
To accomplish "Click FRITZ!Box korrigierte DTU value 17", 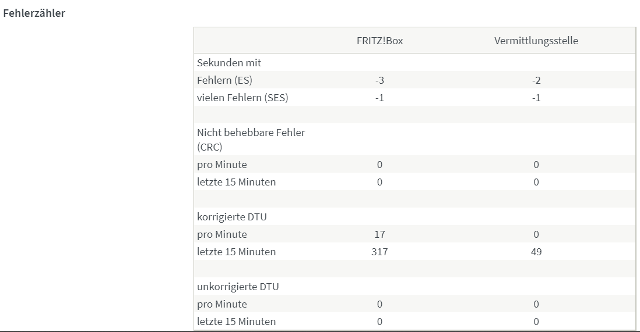I will 379,234.
